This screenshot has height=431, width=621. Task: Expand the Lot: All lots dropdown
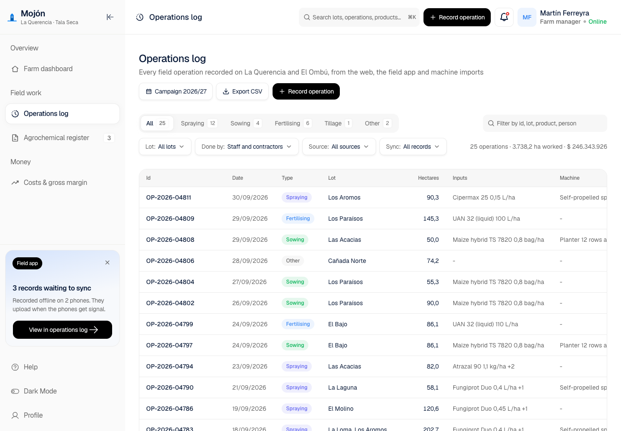[x=165, y=147]
